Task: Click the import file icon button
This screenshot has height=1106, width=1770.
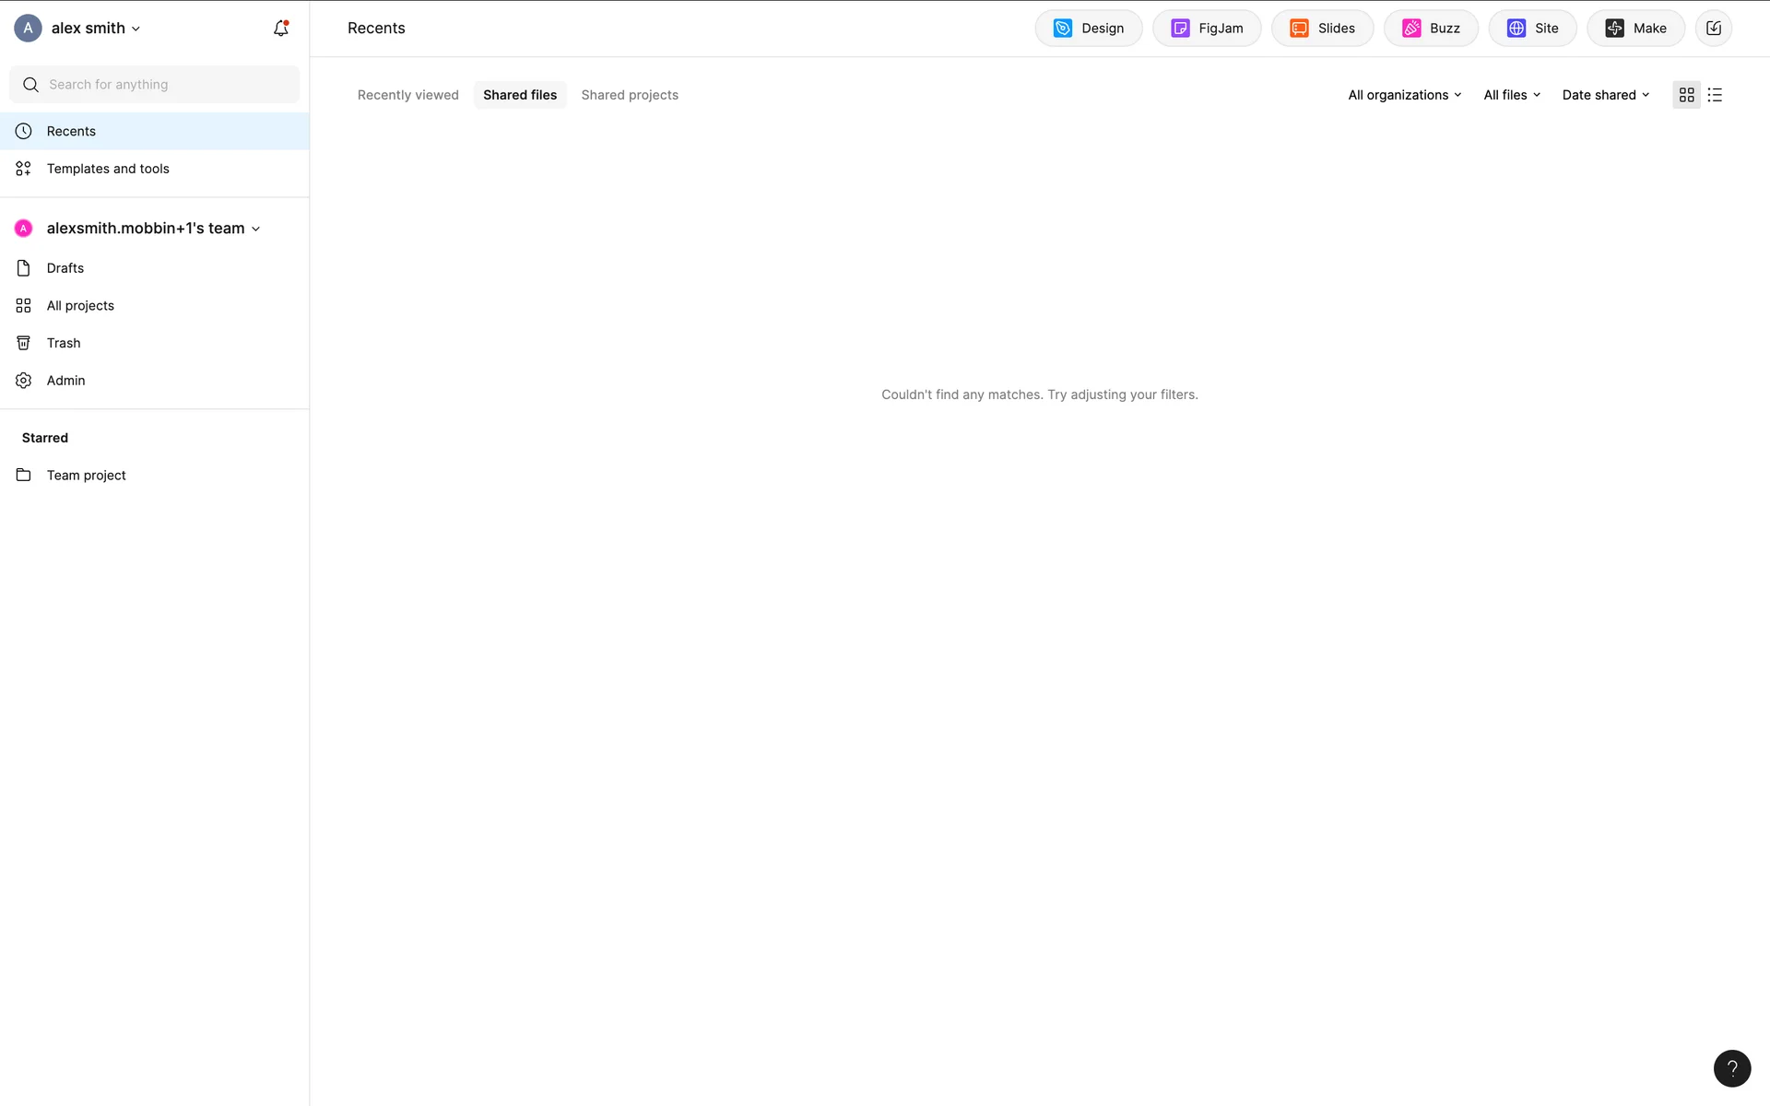Action: [x=1713, y=29]
